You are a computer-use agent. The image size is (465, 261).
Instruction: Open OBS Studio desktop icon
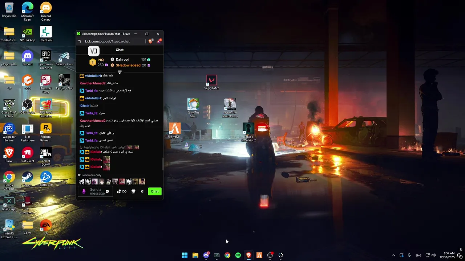[27, 107]
